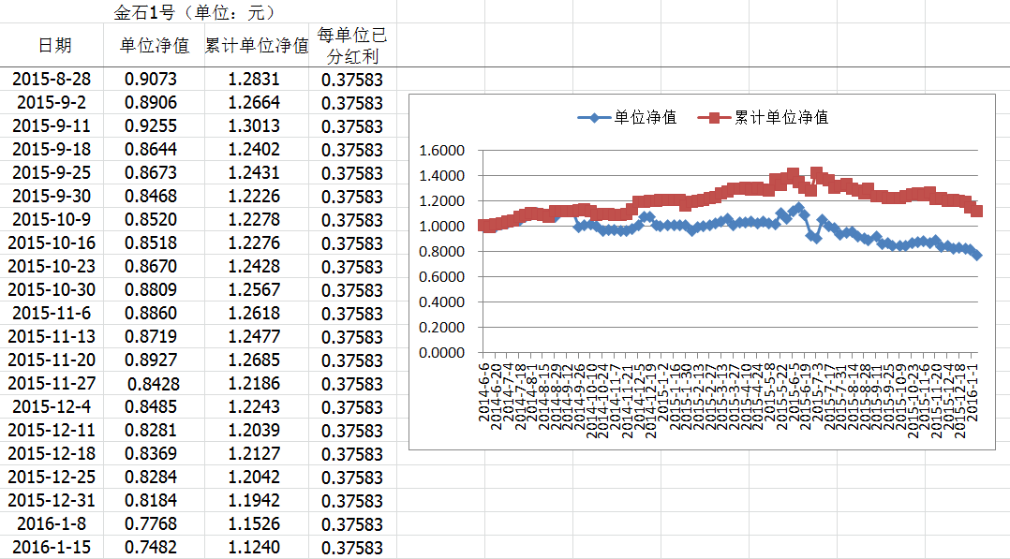Click the 0.0000 label on chart axis
Screen dimensions: 1010x559
(441, 353)
